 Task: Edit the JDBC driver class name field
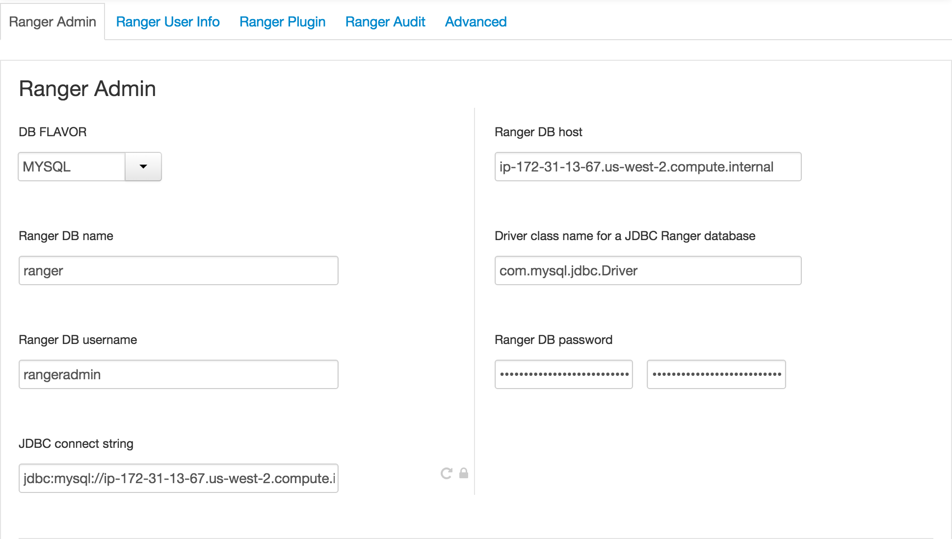[x=648, y=270]
